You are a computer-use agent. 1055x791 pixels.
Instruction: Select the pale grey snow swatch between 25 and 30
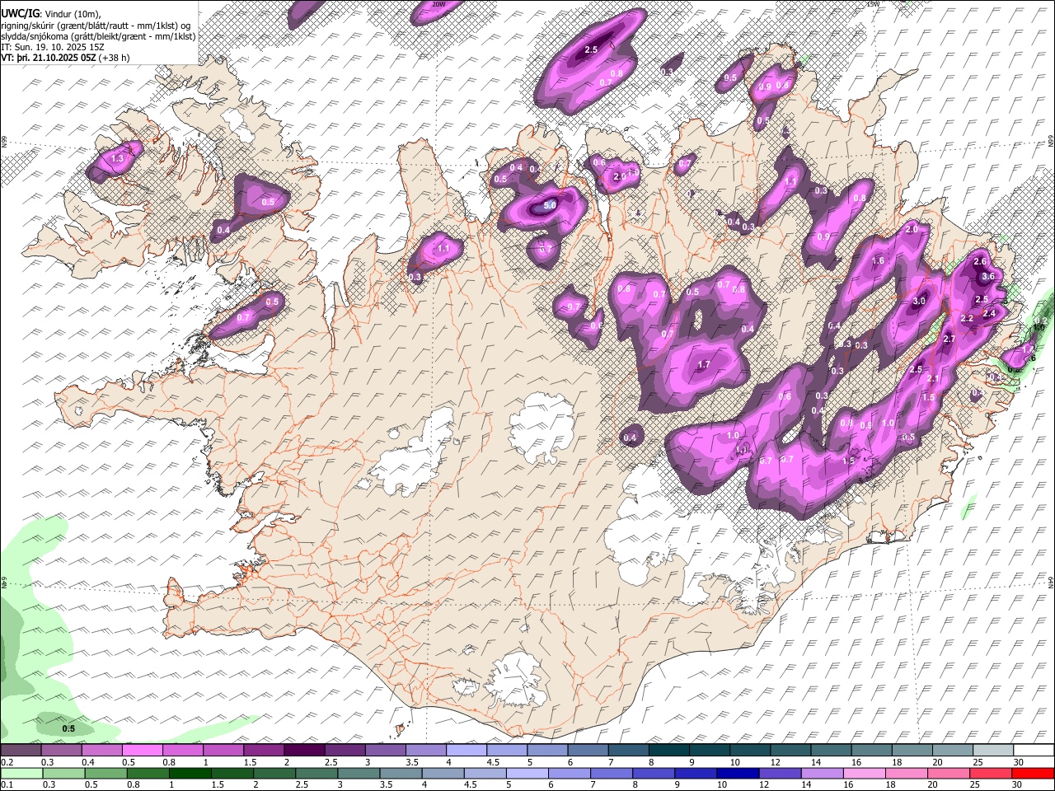point(992,751)
